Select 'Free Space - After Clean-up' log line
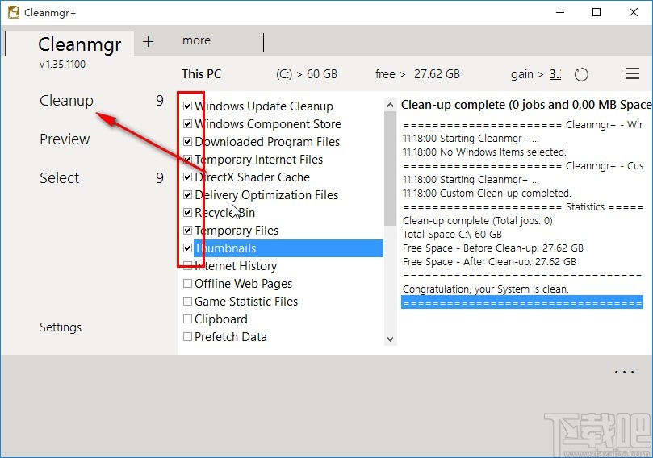The width and height of the screenshot is (653, 458). coord(489,261)
